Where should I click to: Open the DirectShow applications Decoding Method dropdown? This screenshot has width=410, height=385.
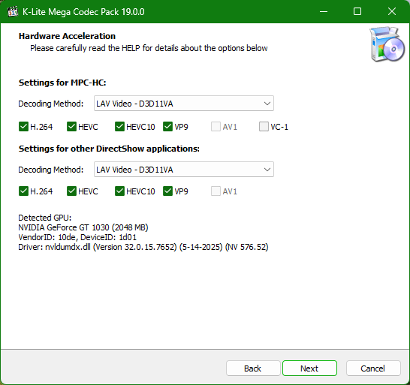(184, 170)
